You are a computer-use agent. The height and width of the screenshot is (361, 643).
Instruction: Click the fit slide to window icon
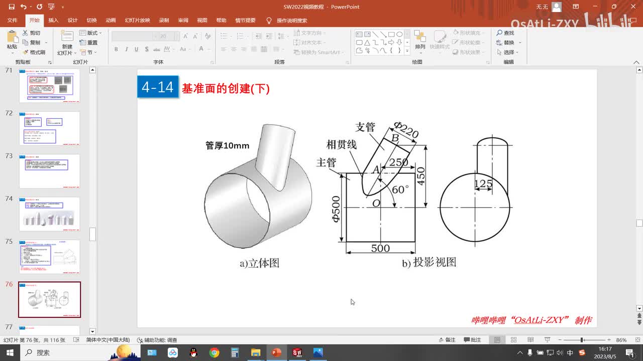[636, 340]
